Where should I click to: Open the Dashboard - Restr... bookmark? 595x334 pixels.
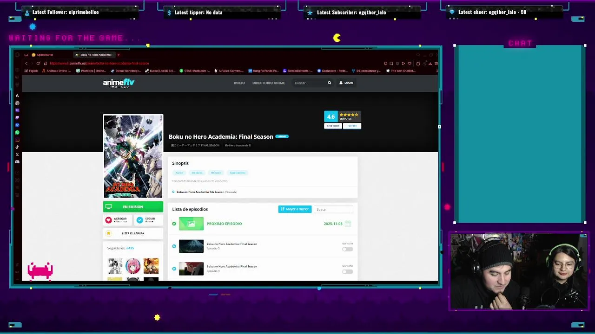[332, 71]
